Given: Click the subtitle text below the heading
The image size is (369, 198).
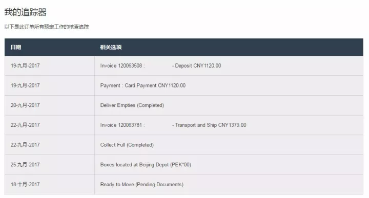Looking at the screenshot, I should point(47,27).
